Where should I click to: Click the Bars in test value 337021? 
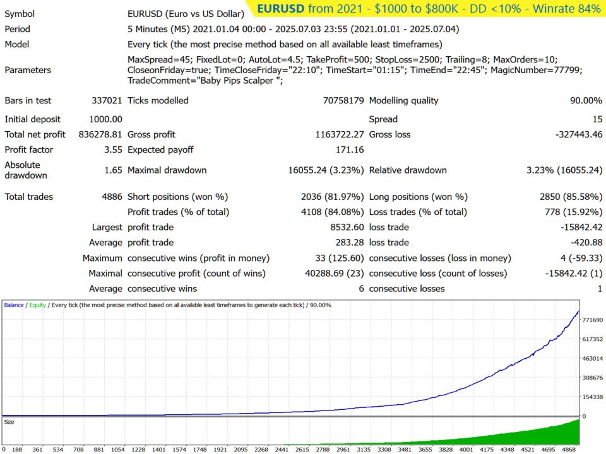[x=107, y=101]
